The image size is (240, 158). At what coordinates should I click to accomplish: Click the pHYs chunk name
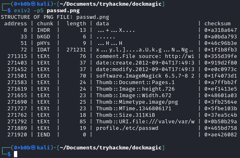point(43,43)
